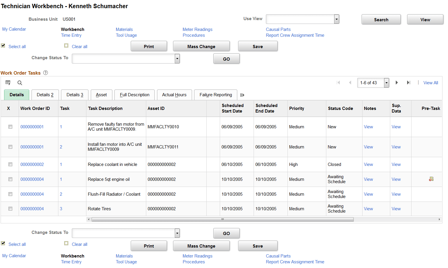Viewport: 448px width, 268px height.
Task: Click the scrollbar right arrow
Action: pyautogui.click(x=439, y=219)
